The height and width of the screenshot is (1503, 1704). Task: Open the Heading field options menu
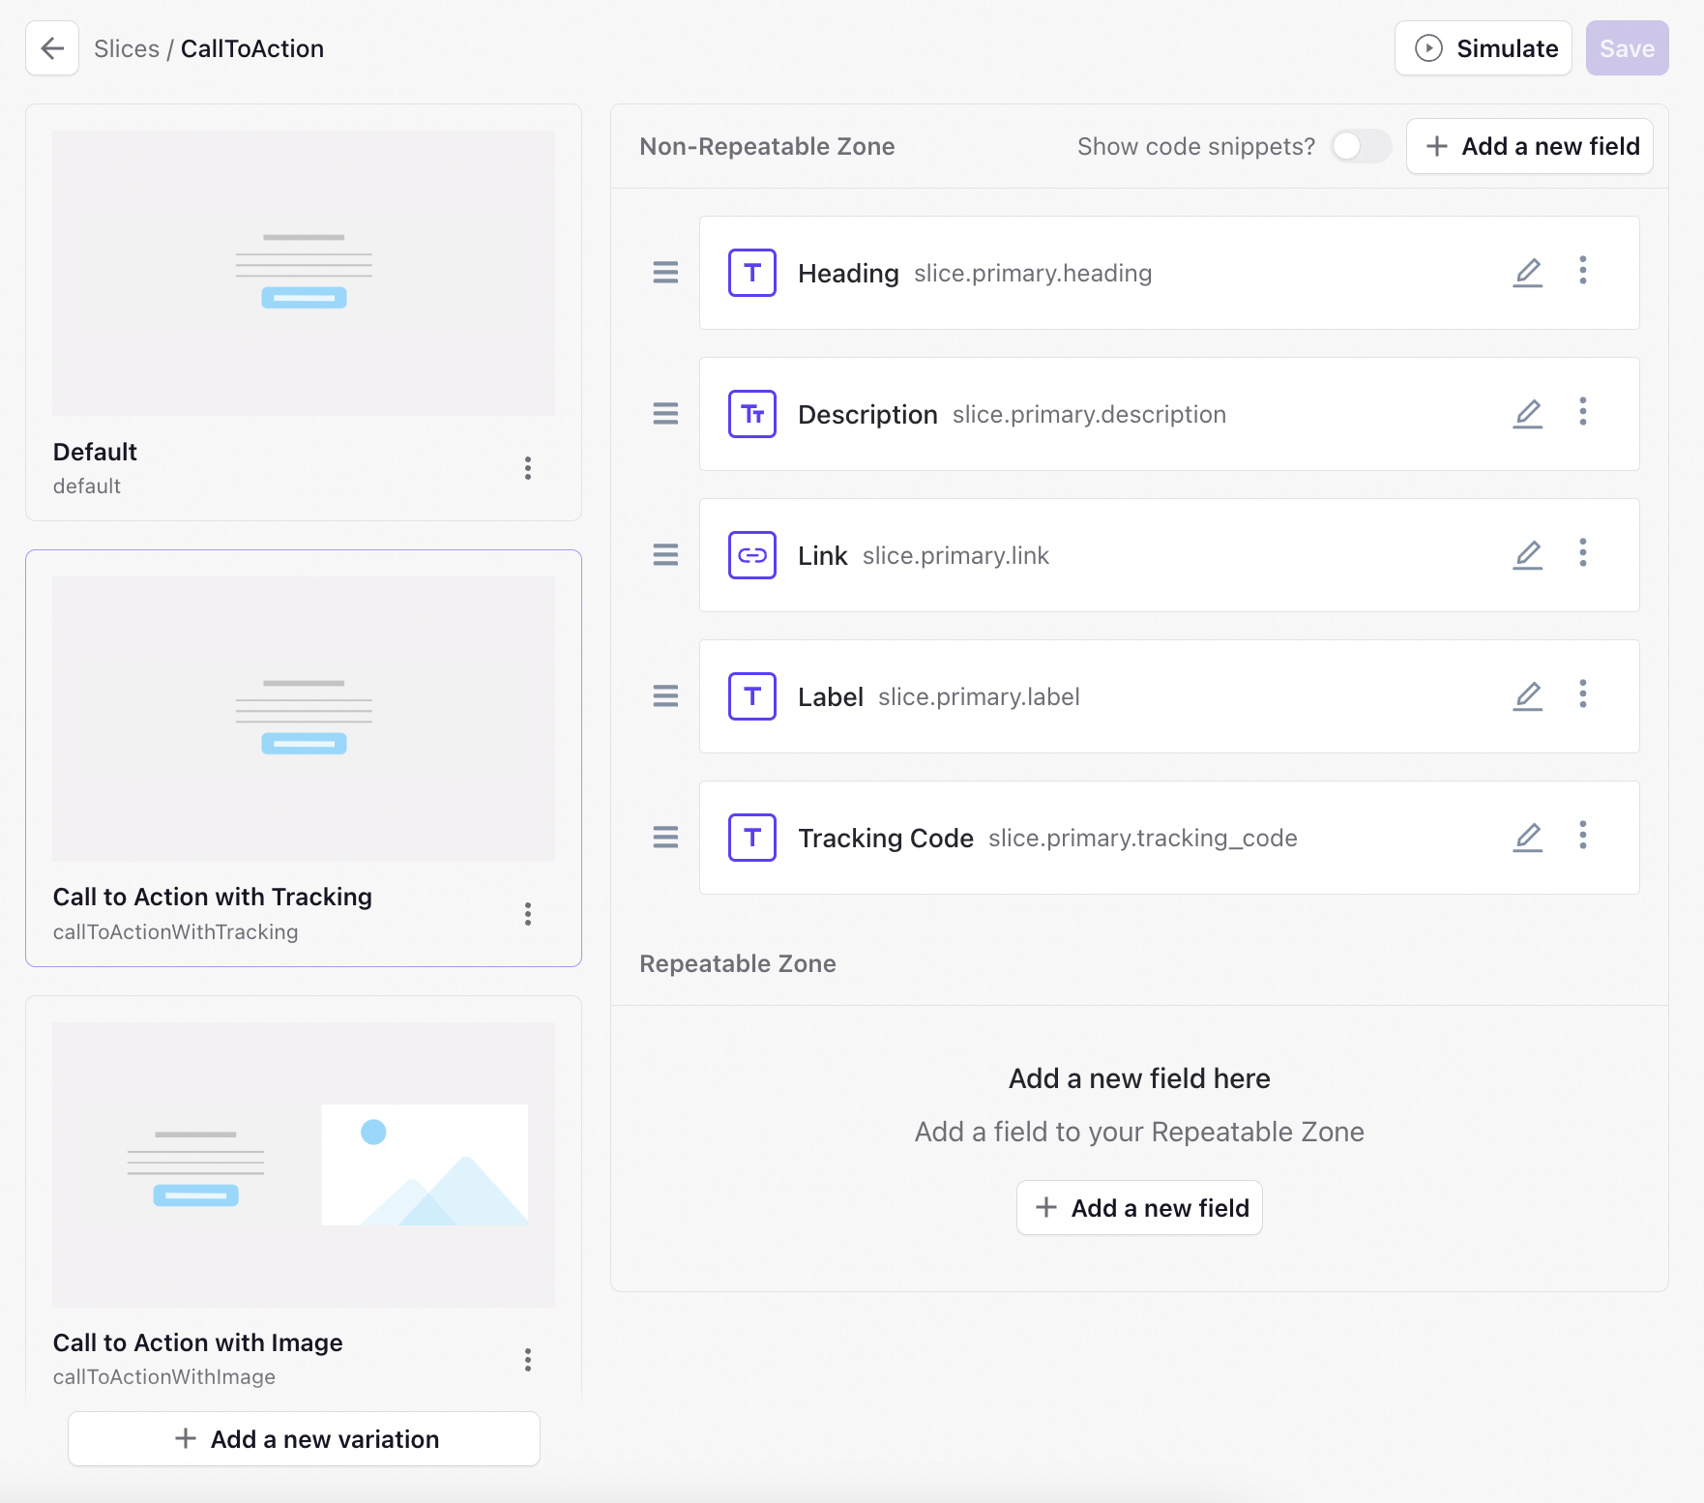1583,272
